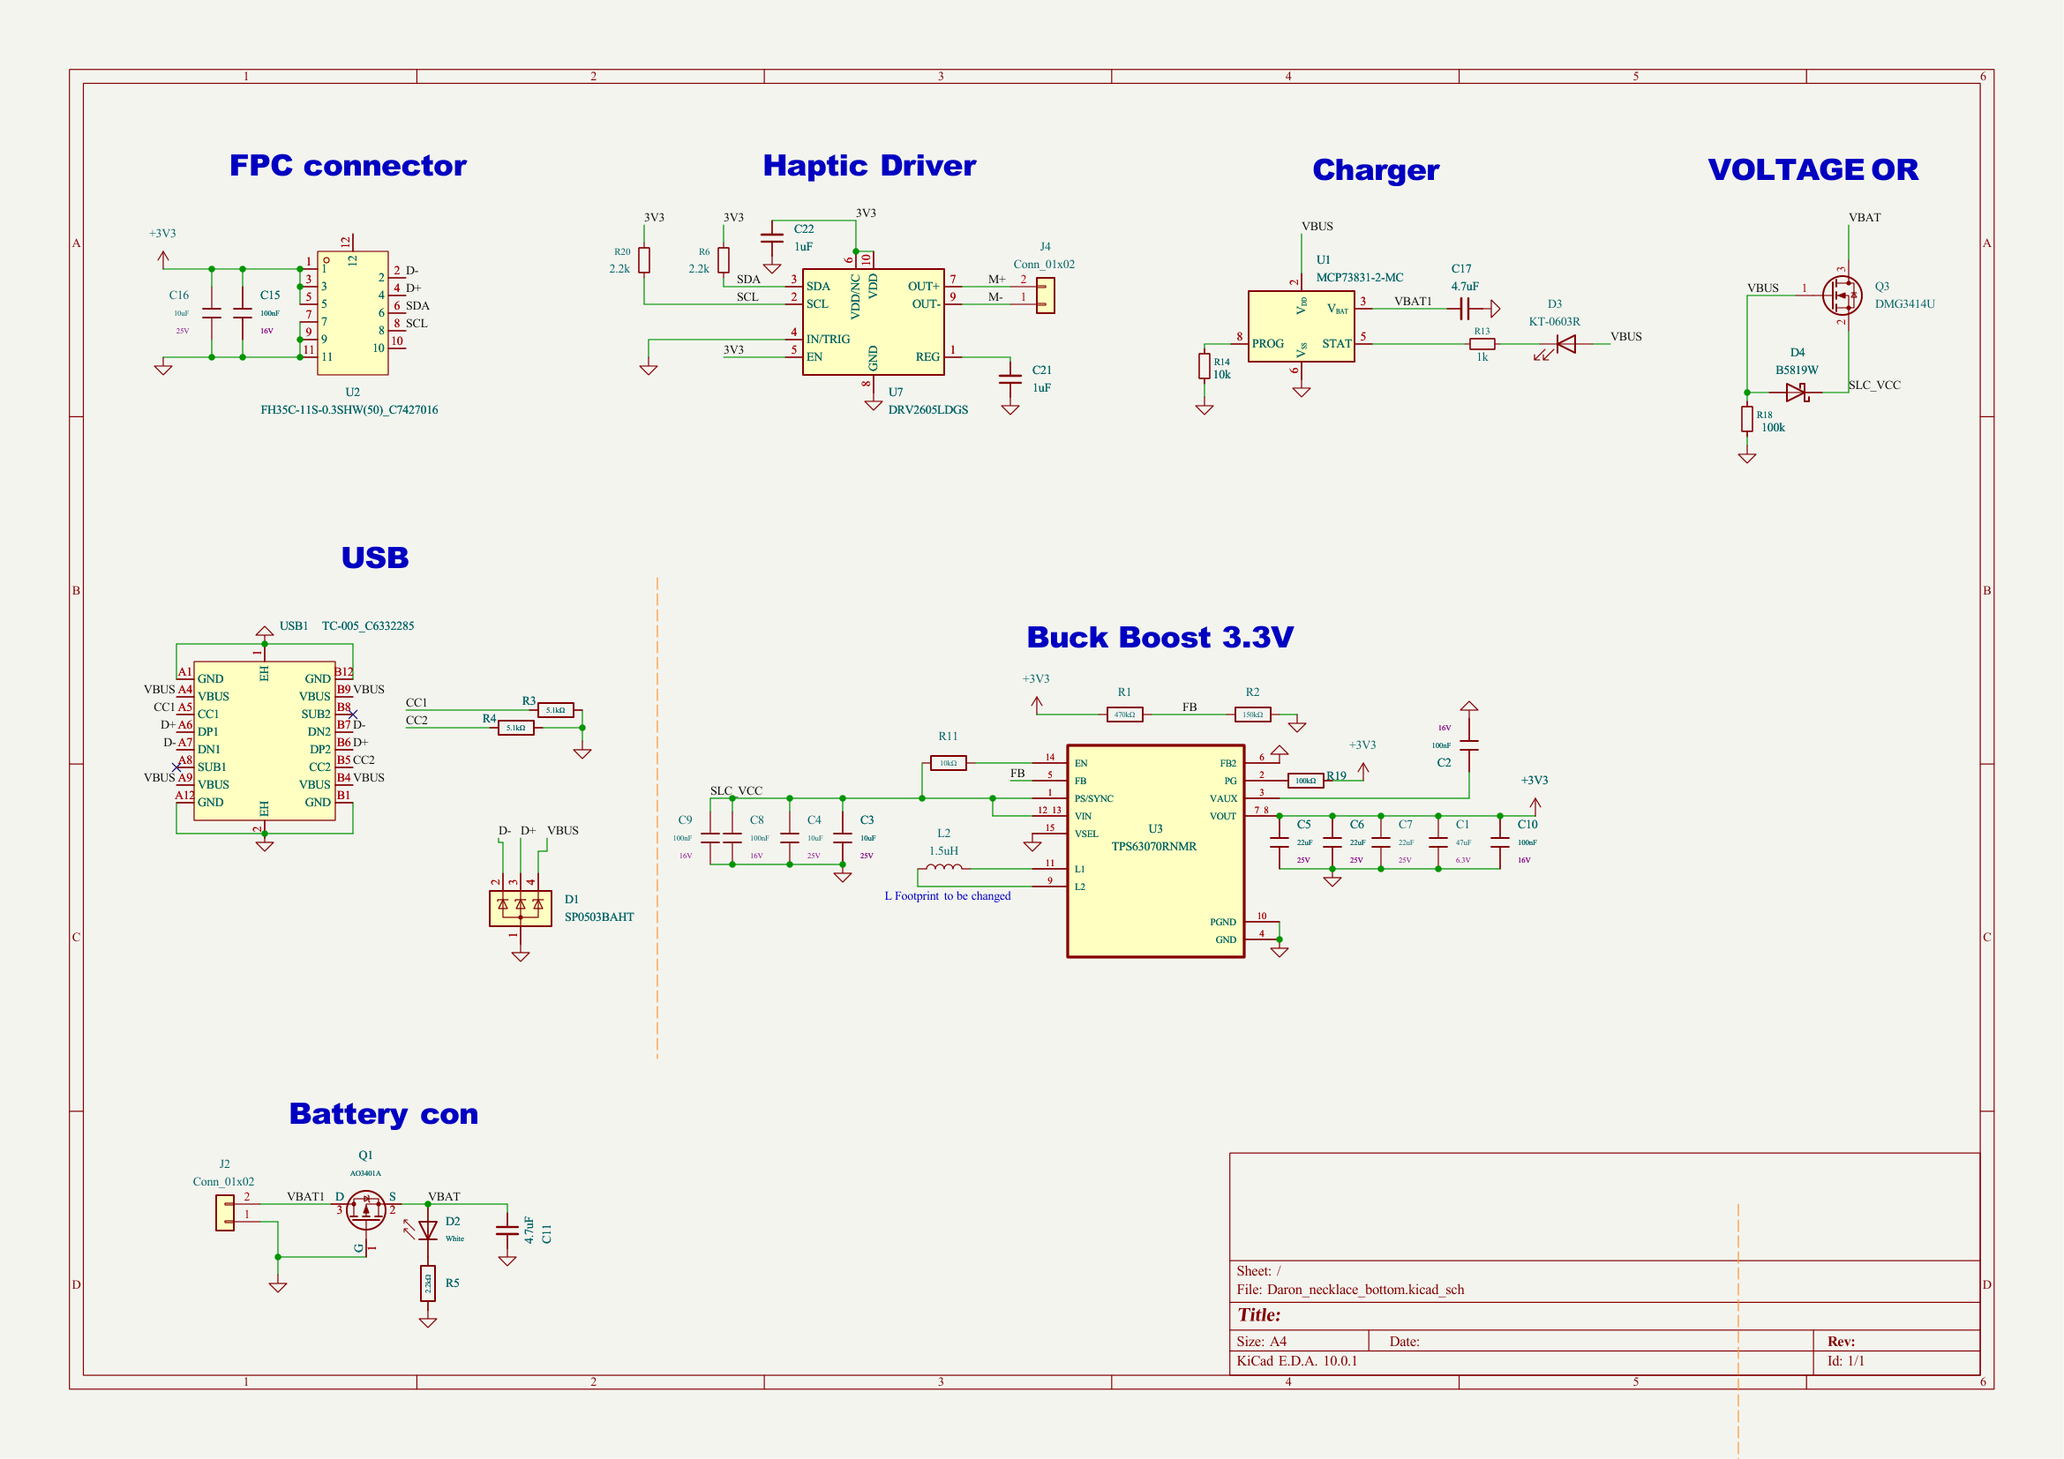Click the 'Buck Boost 3.3V' section heading
2064x1459 pixels.
tap(1160, 637)
